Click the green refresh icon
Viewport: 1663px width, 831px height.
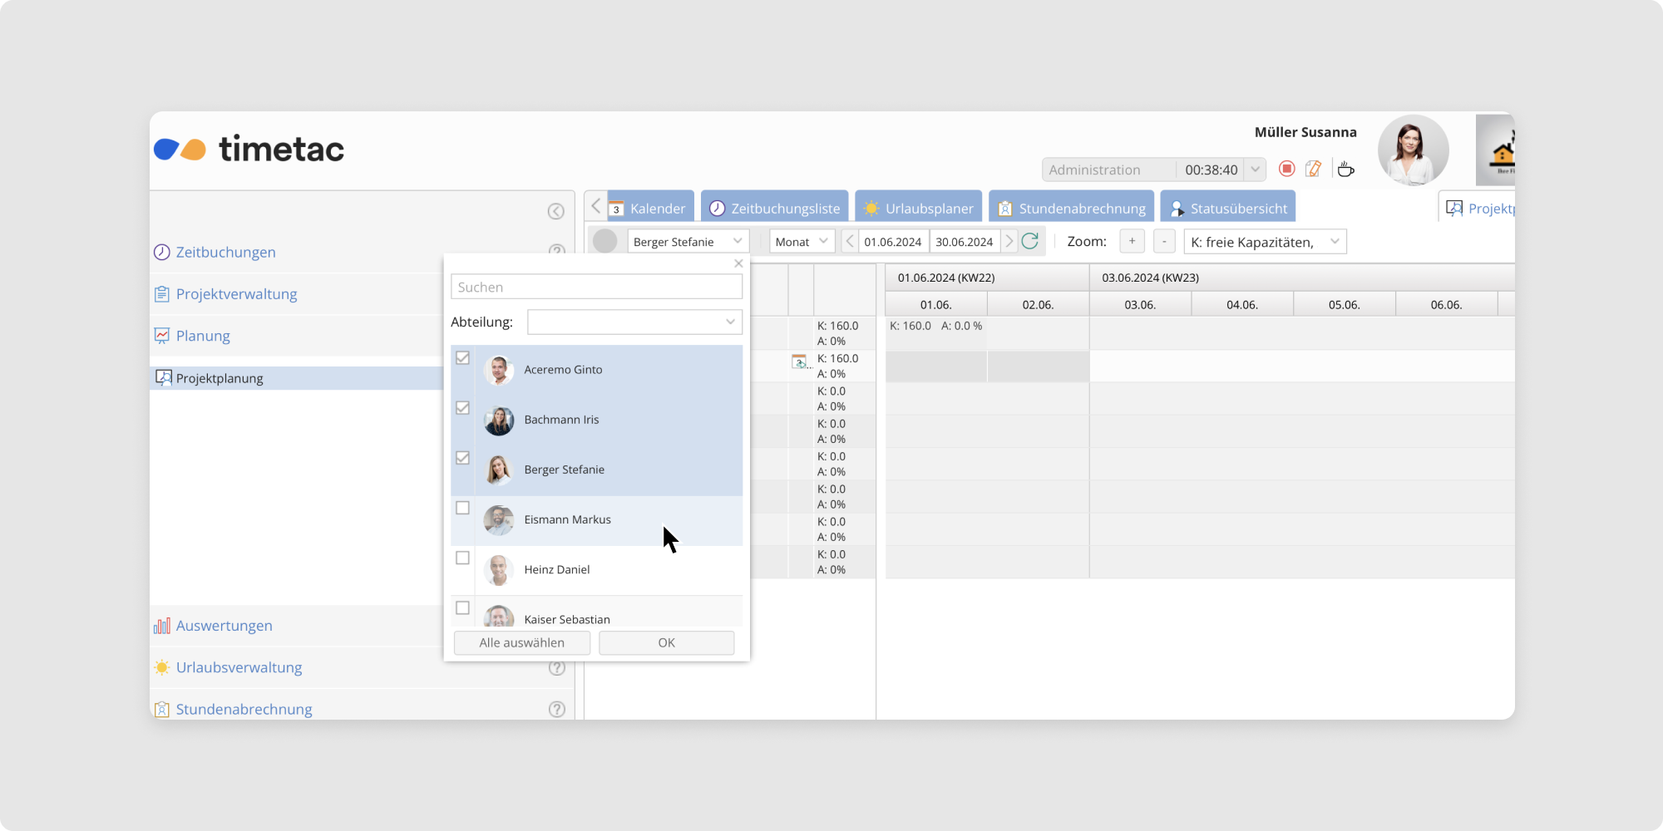pyautogui.click(x=1029, y=242)
